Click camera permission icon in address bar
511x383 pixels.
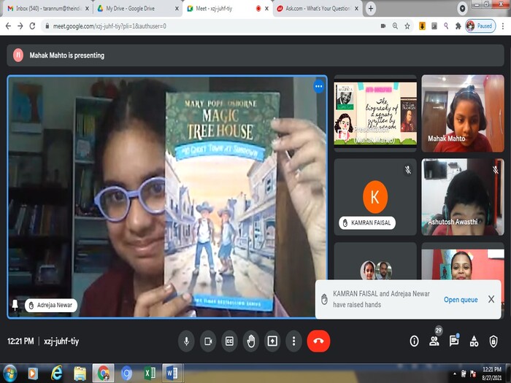tap(383, 26)
